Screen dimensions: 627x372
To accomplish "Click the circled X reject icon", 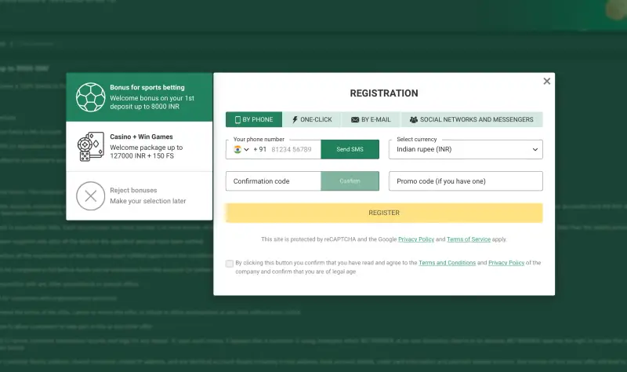I will pos(91,196).
